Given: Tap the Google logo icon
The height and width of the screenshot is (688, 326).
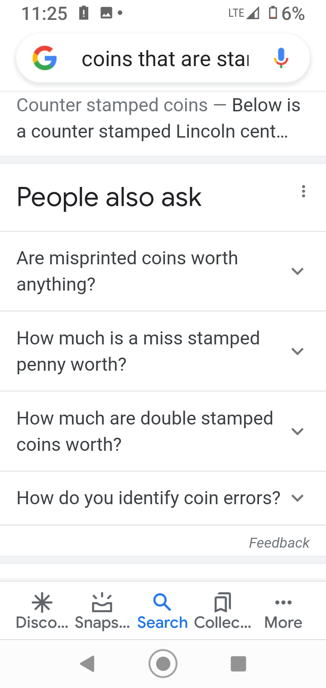Looking at the screenshot, I should coord(45,59).
